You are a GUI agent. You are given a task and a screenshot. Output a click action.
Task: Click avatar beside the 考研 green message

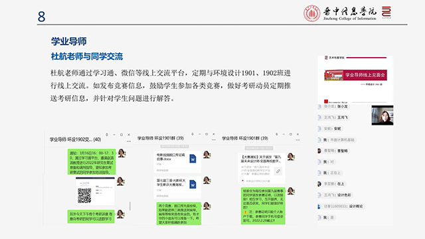(x=120, y=214)
